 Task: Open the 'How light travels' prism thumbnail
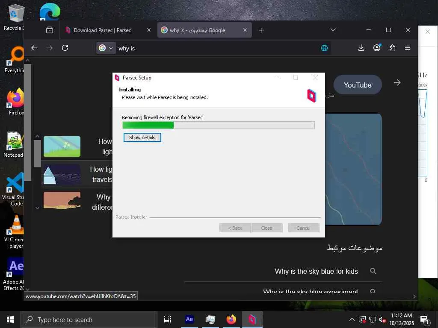tap(62, 174)
